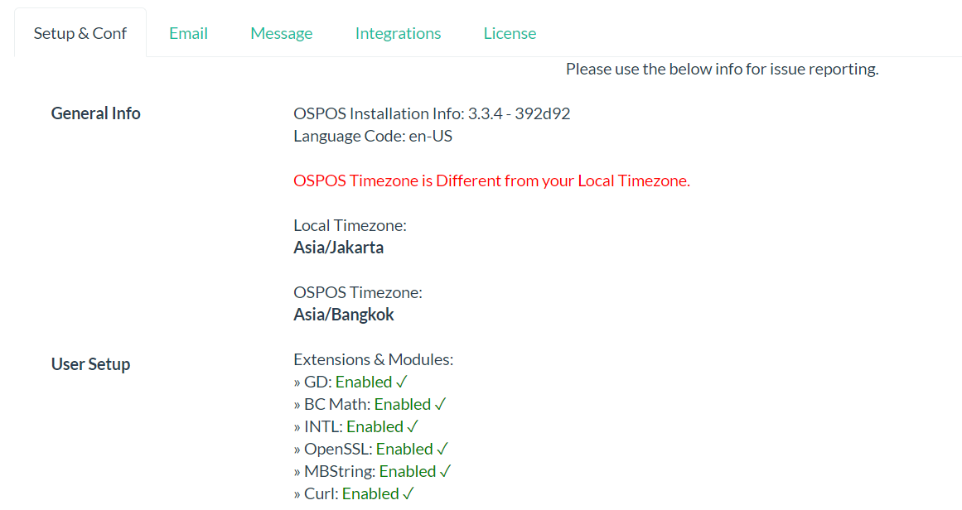Viewport: 962px width, 510px height.
Task: Select the Integrations tab
Action: (398, 32)
